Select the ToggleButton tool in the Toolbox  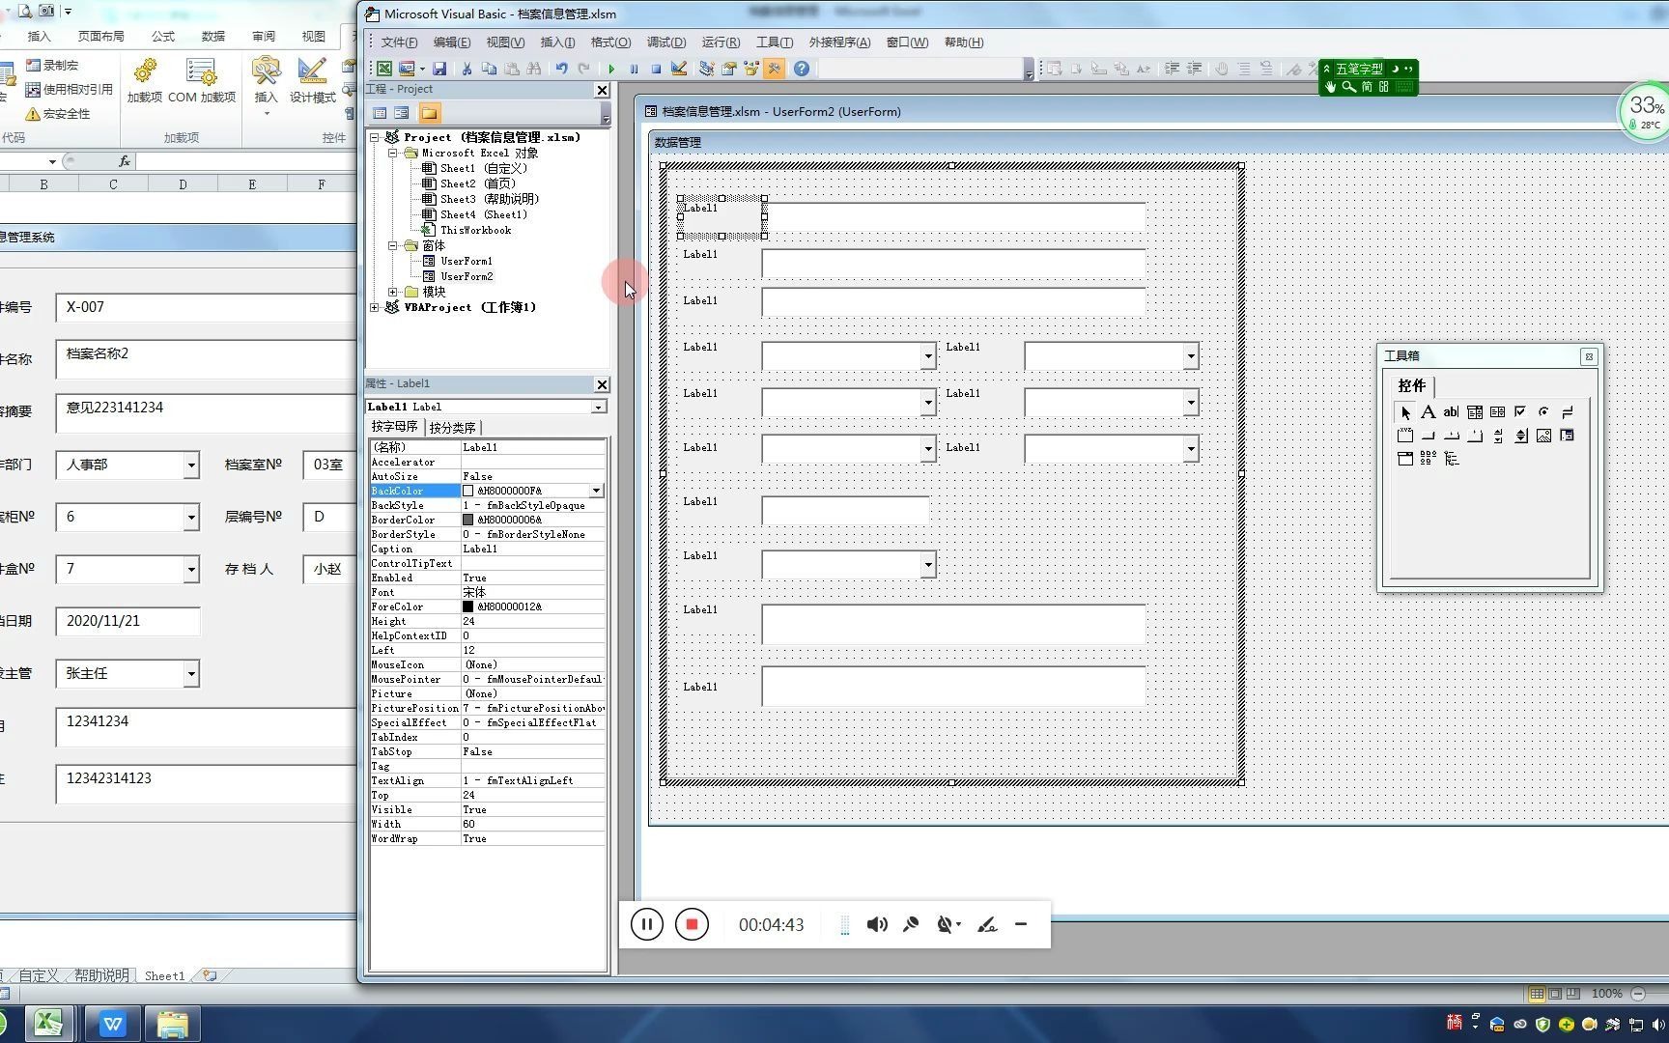point(1567,411)
